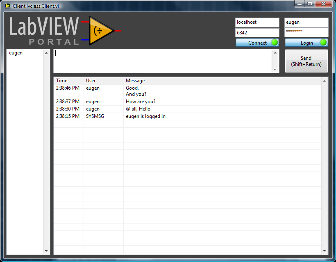Focus the username field containing eugen
The image size is (336, 262).
pos(306,23)
